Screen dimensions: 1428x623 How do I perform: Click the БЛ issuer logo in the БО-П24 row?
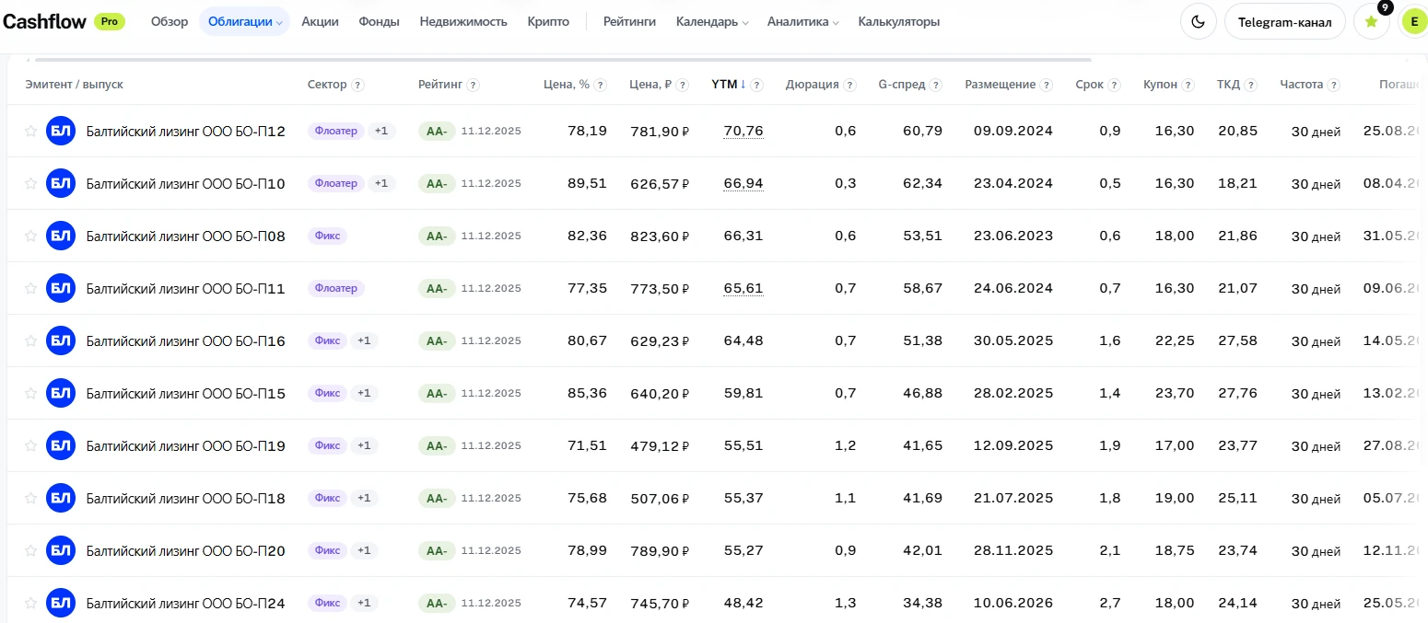[x=61, y=603]
